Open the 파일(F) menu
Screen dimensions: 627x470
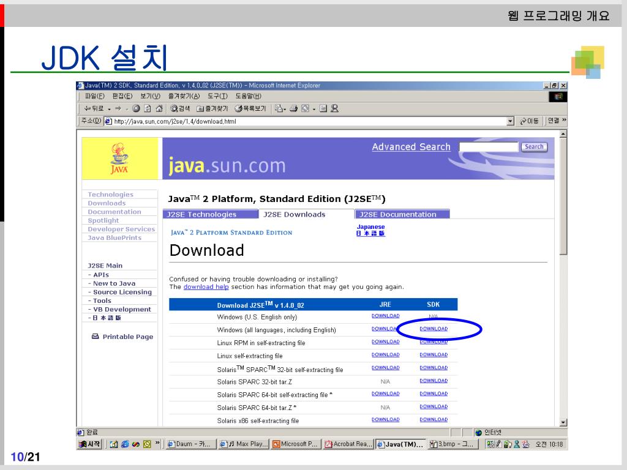point(94,96)
